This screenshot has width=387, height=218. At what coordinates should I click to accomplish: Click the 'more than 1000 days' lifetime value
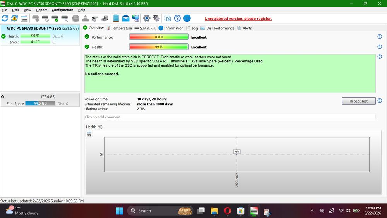pyautogui.click(x=155, y=104)
